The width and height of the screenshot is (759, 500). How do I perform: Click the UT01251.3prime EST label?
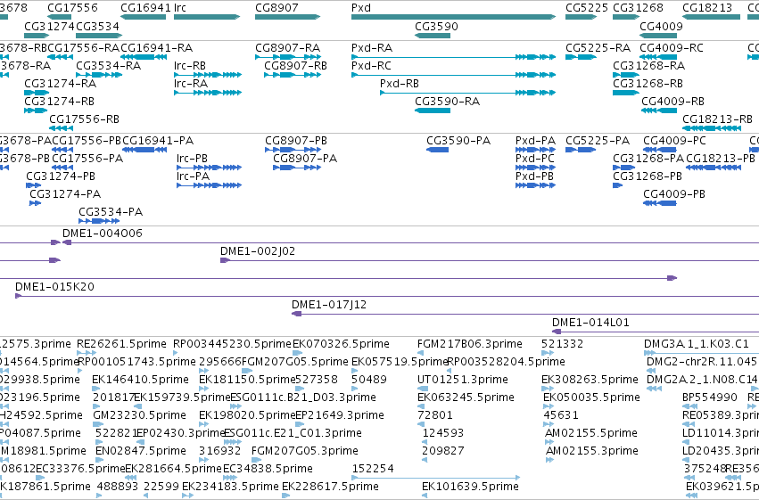point(463,380)
